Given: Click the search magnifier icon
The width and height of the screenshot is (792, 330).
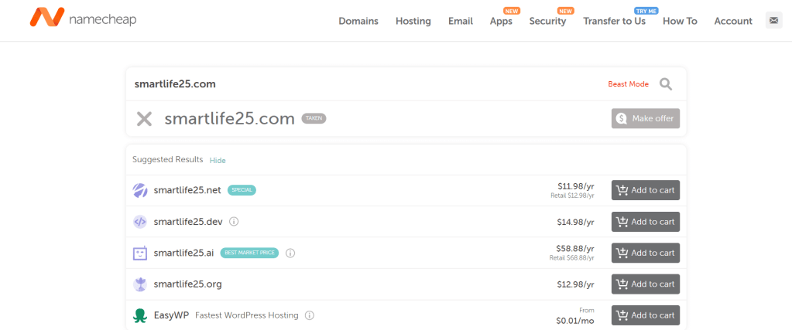Looking at the screenshot, I should click(666, 84).
